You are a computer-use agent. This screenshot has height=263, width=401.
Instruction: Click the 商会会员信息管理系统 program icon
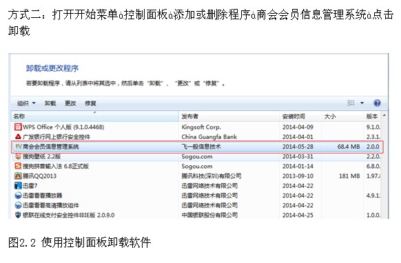pos(19,147)
